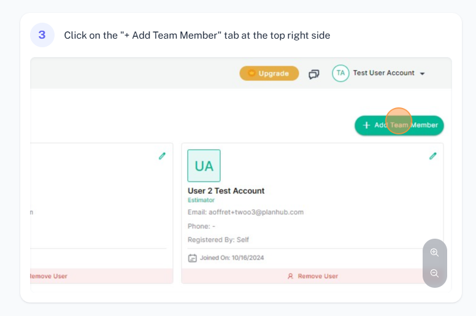This screenshot has height=316, width=476.
Task: Click the plus icon in Add Team Member
Action: point(366,125)
